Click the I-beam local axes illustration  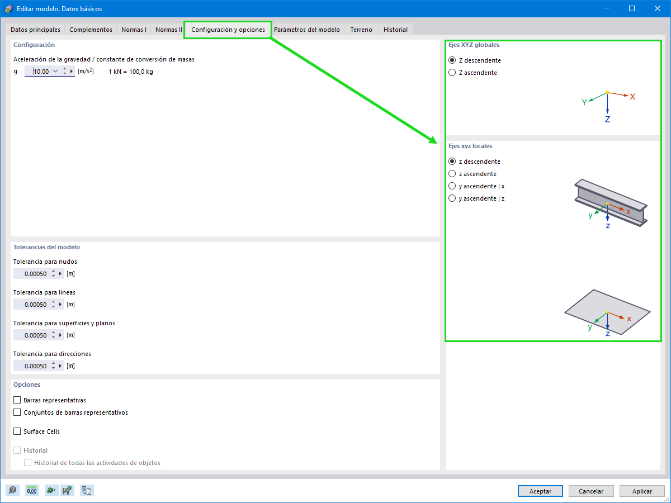[x=611, y=205]
